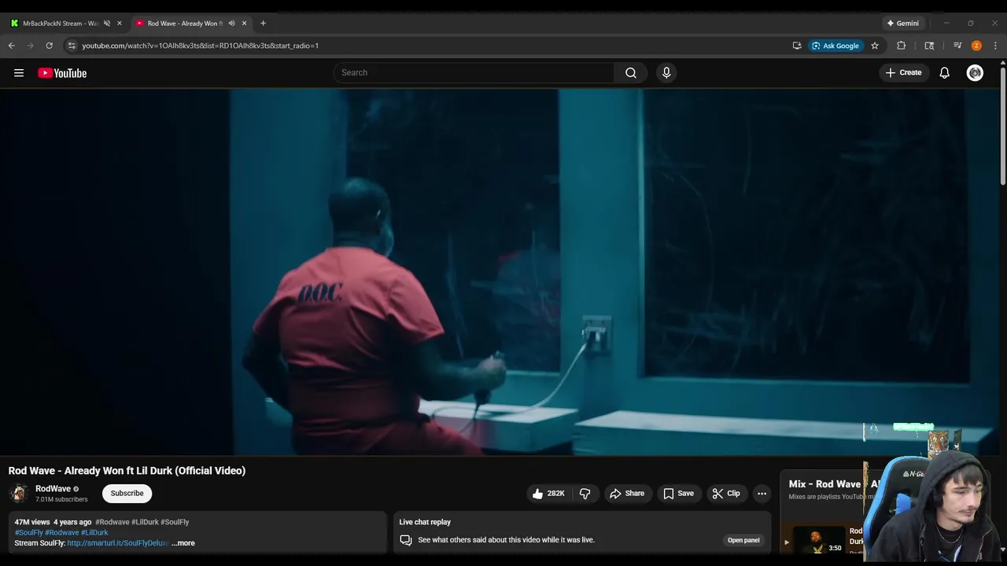Open the more actions three-dot menu

click(x=762, y=494)
